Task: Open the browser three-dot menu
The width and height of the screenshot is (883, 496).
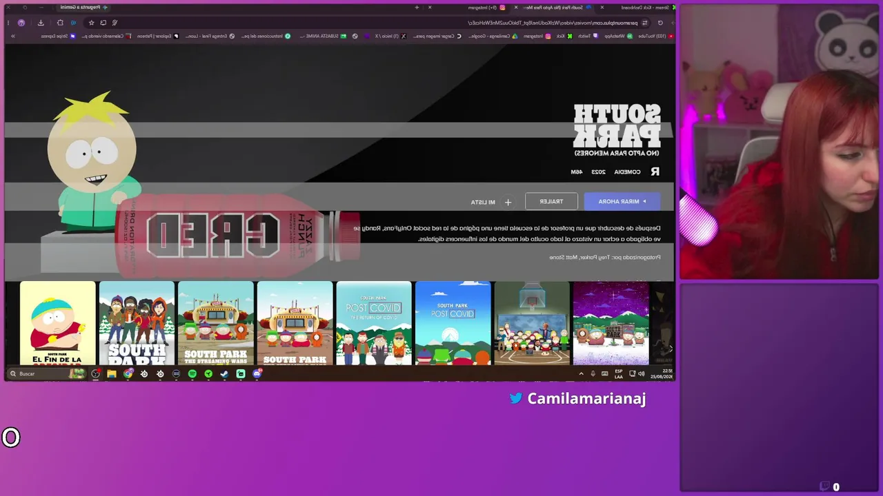Action: 9,23
